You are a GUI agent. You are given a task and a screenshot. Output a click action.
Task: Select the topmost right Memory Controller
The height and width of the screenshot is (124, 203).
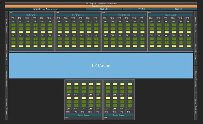click(196, 25)
